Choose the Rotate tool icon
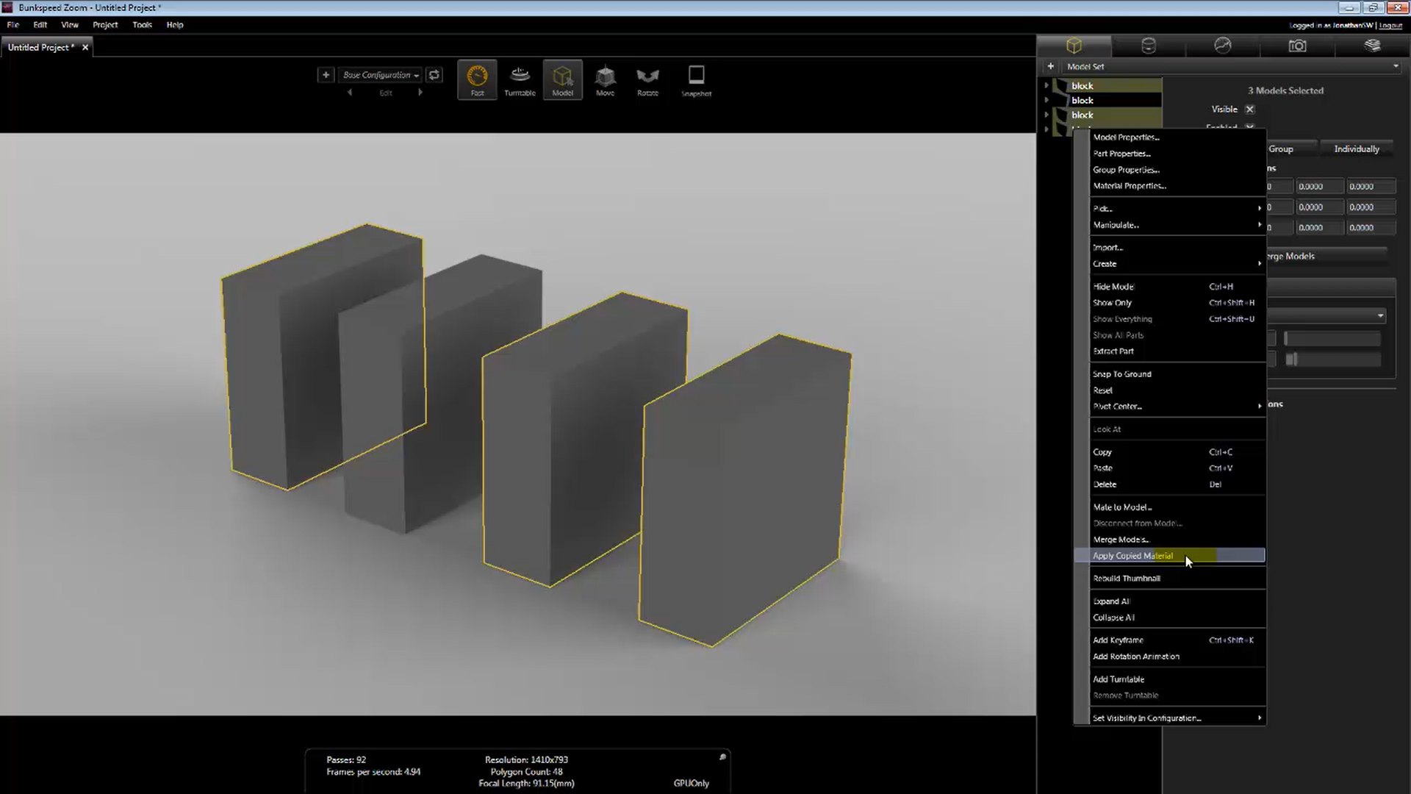 pyautogui.click(x=647, y=80)
